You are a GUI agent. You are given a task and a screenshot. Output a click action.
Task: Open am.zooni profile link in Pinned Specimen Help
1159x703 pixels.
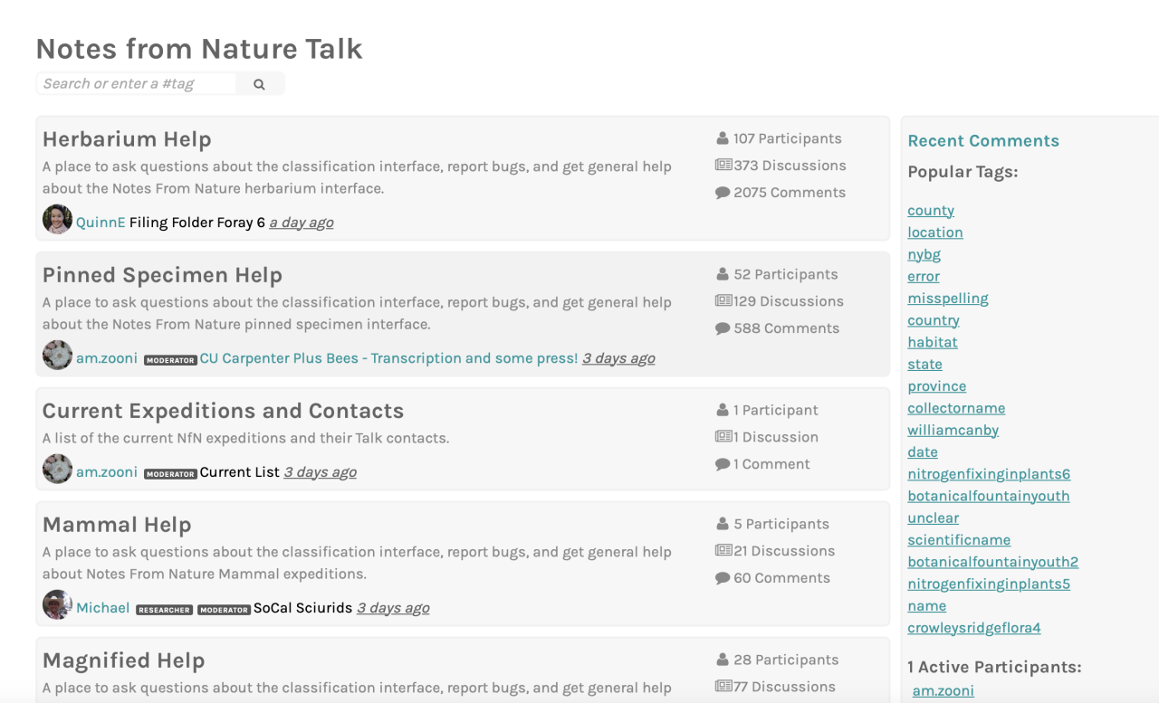(107, 358)
